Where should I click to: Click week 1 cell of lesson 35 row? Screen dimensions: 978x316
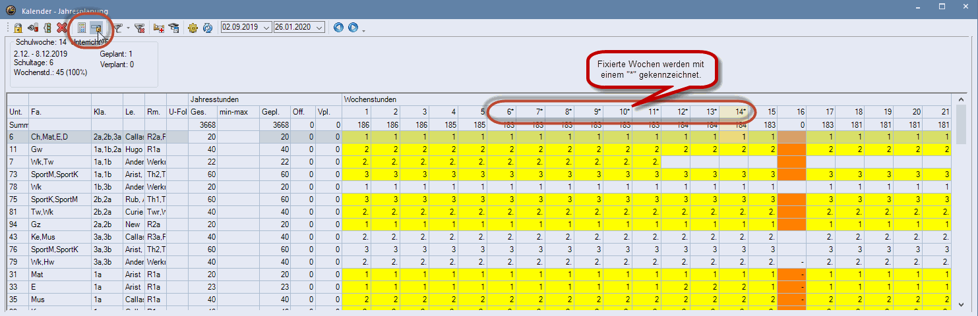(357, 299)
